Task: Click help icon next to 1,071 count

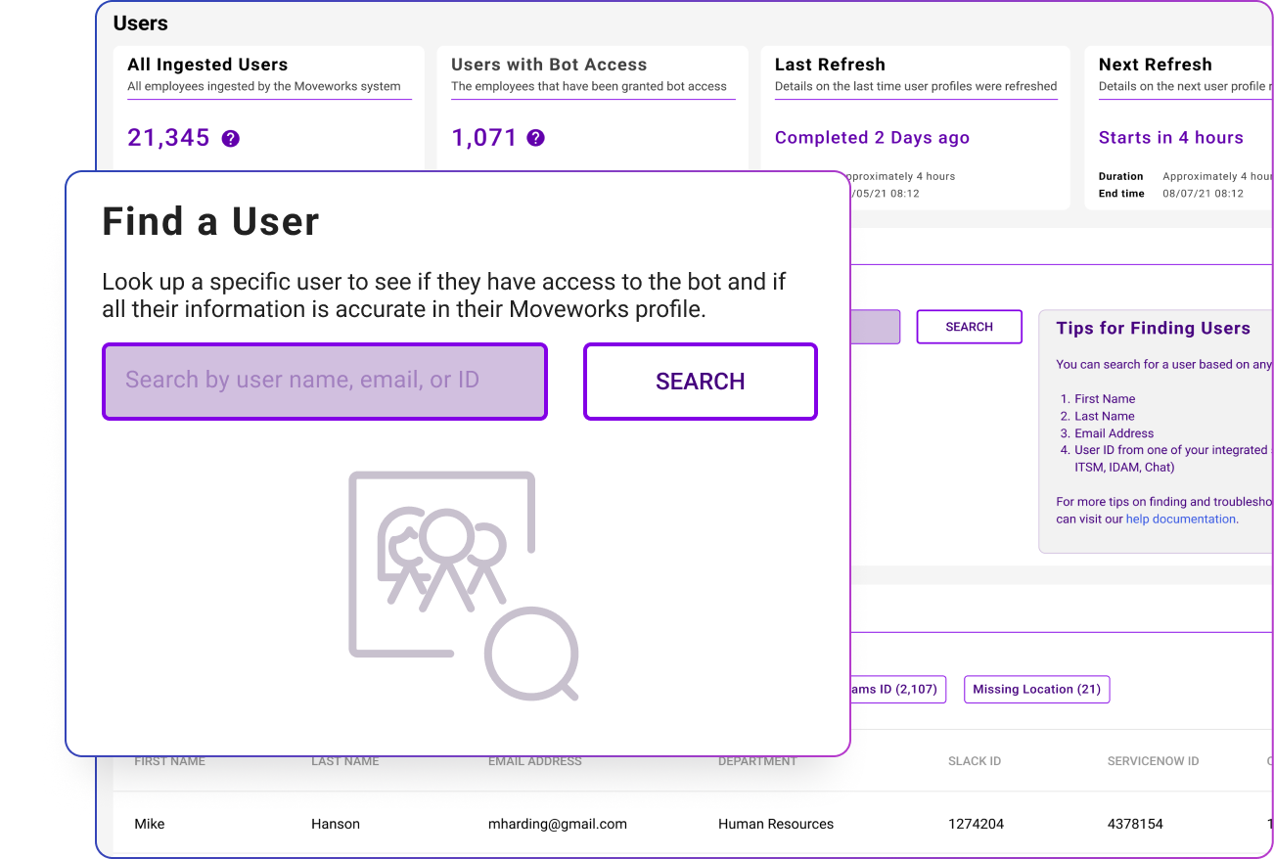Action: tap(535, 139)
